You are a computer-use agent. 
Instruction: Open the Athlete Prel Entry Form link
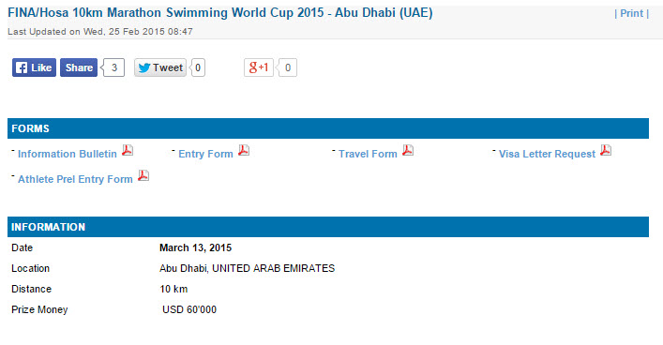[x=75, y=179]
